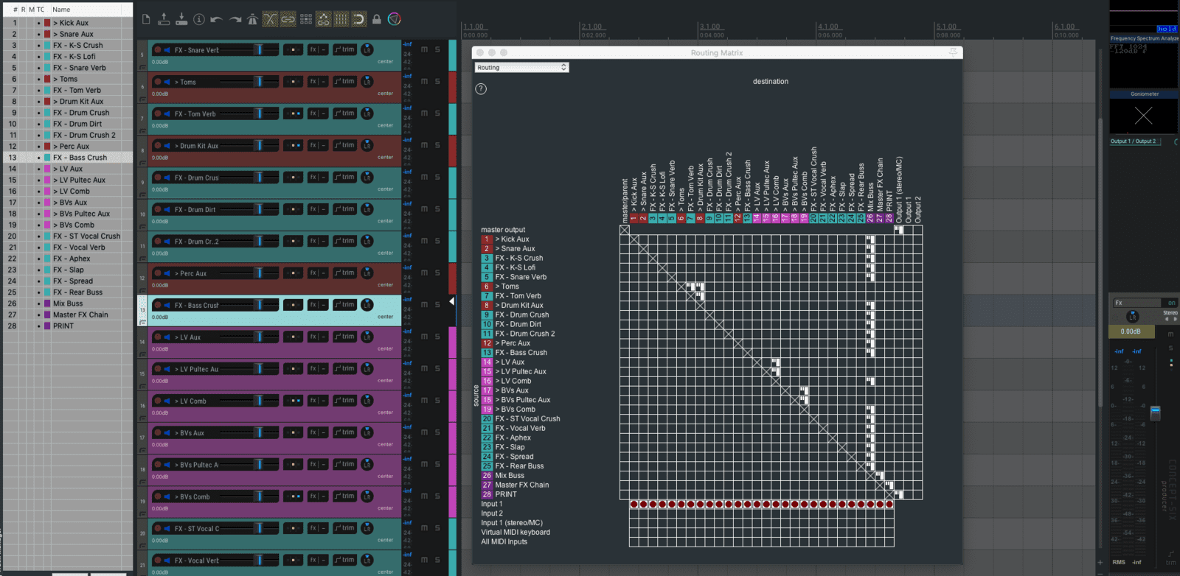Click the padlock lock icon
This screenshot has width=1180, height=576.
[376, 19]
